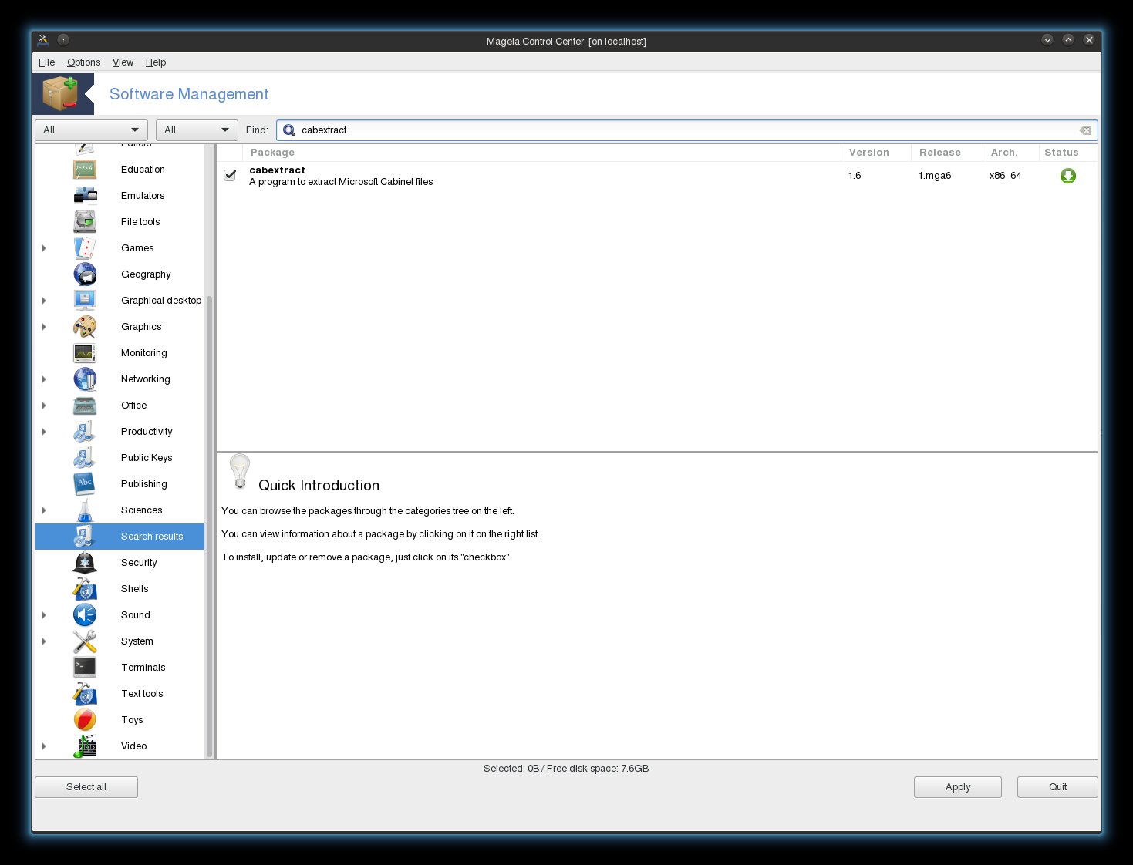Open the second All filter dropdown
The height and width of the screenshot is (865, 1133).
tap(197, 130)
